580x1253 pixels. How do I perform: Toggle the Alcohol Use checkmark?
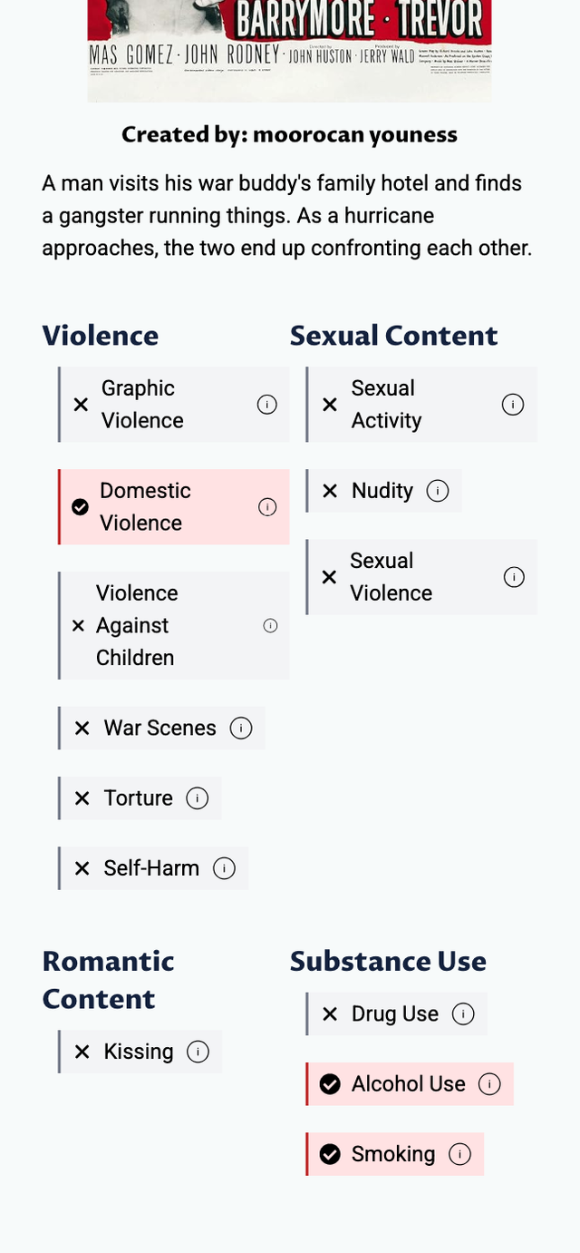pos(331,1084)
